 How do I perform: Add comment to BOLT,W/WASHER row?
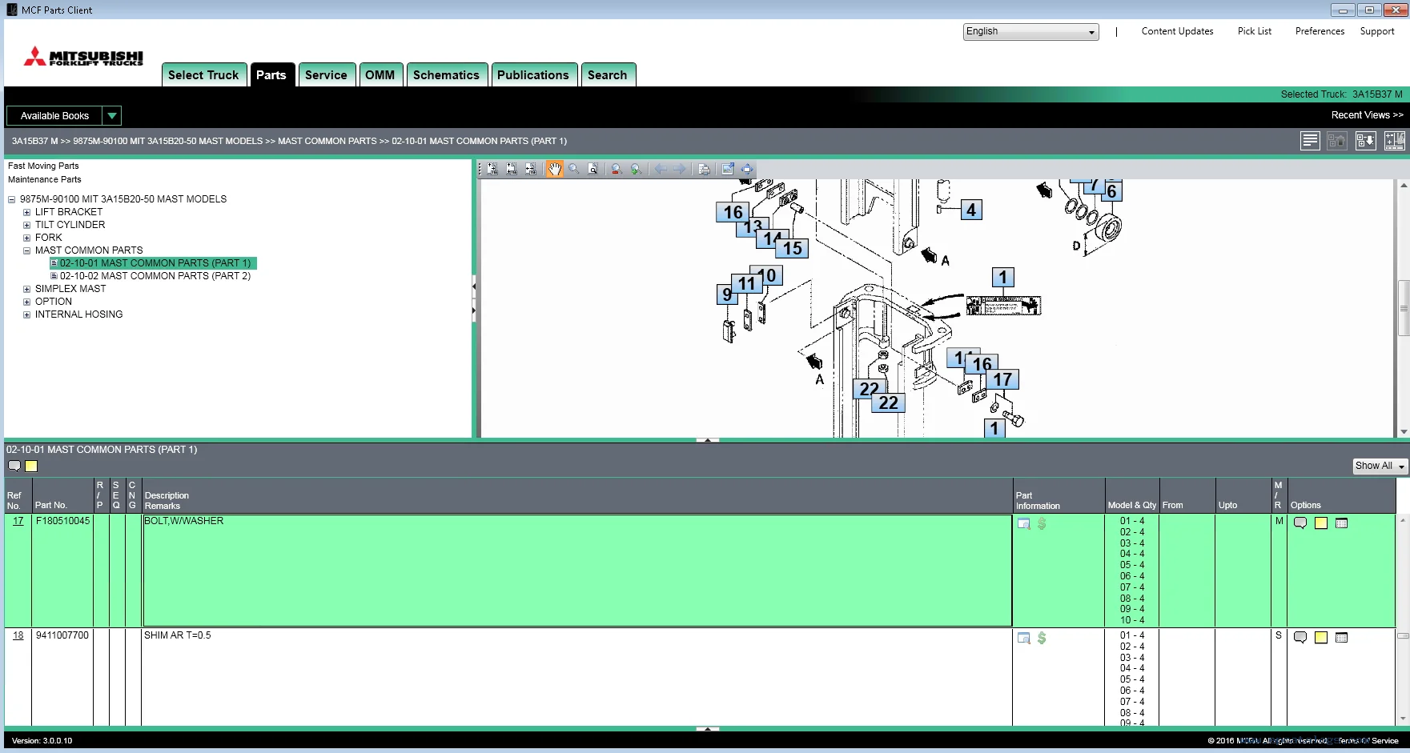coord(1300,523)
